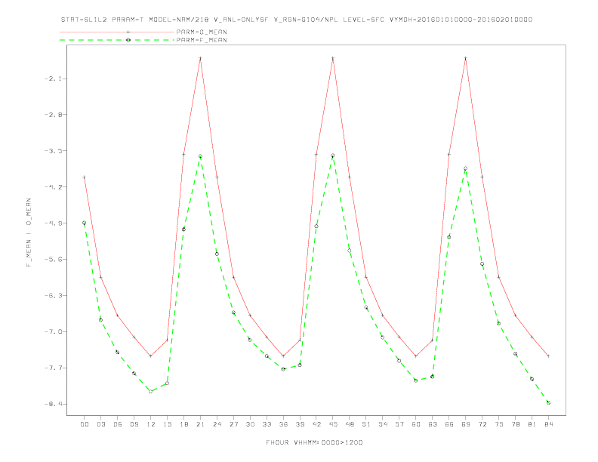The height and width of the screenshot is (462, 598).
Task: Click the 54 forecast hour tick label
Action: [x=383, y=424]
